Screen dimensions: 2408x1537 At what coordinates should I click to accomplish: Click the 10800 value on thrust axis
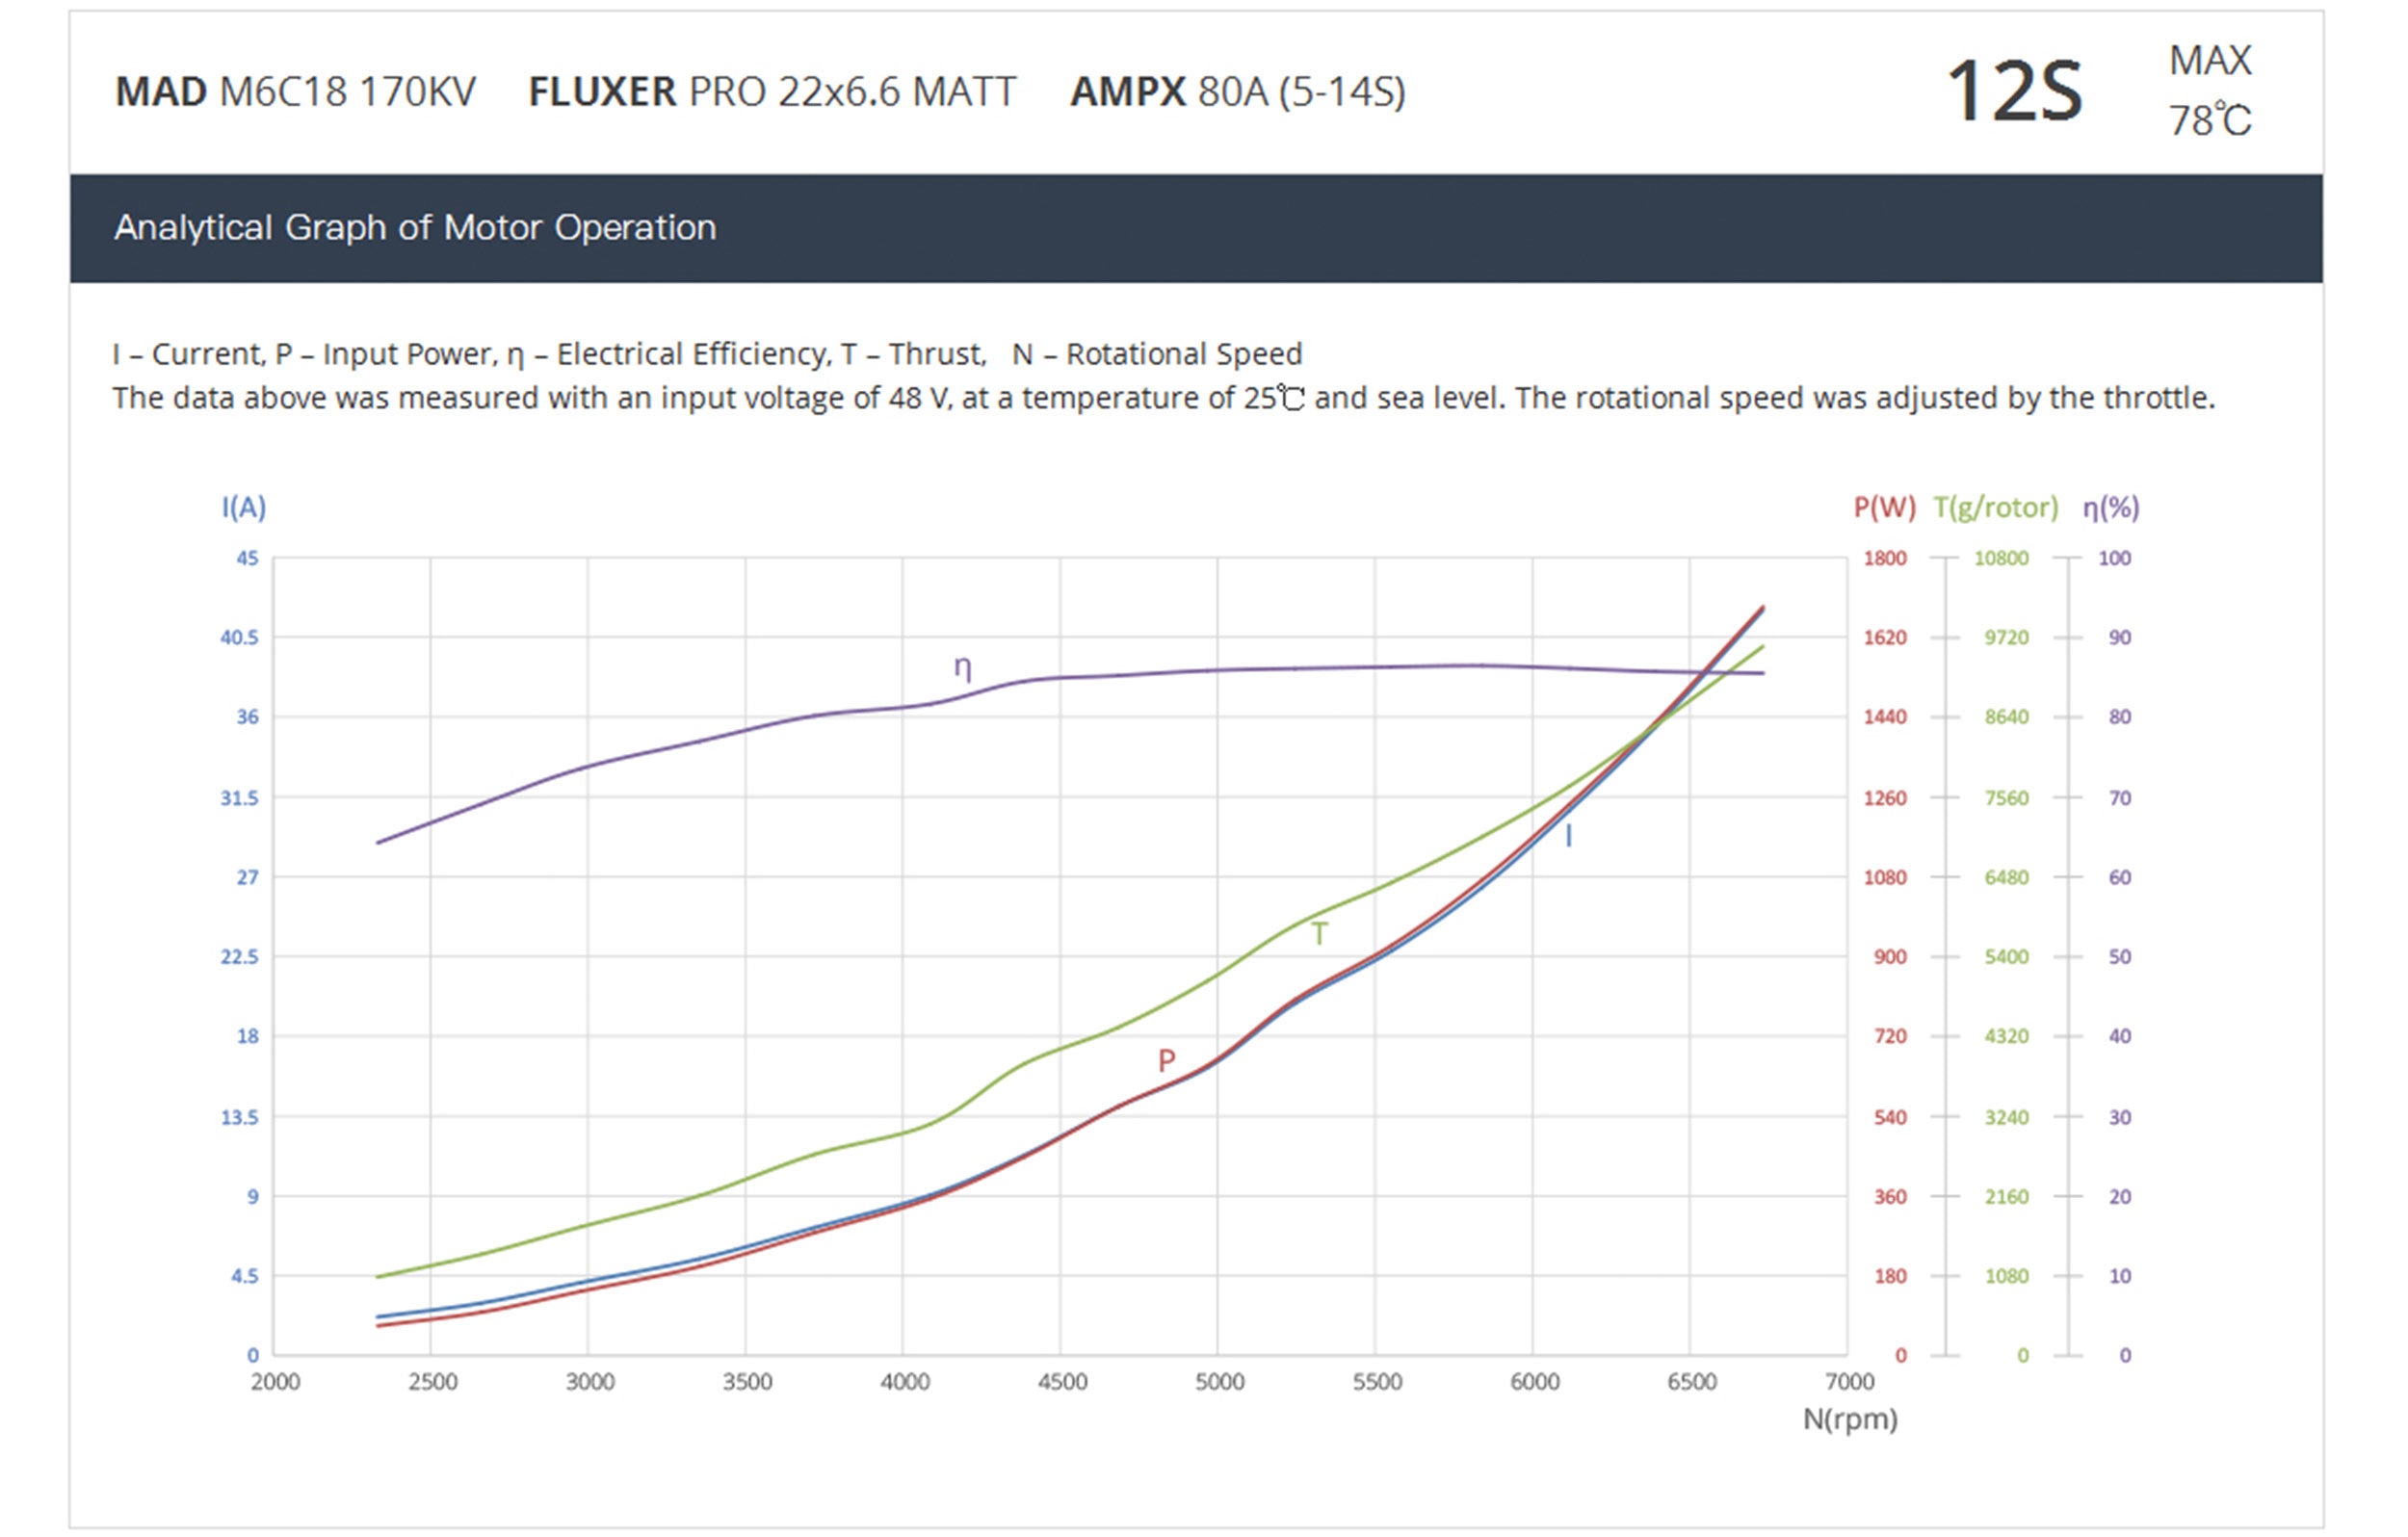point(2000,558)
